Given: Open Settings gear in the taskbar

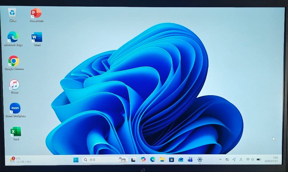Looking at the screenshot, I should (x=200, y=159).
